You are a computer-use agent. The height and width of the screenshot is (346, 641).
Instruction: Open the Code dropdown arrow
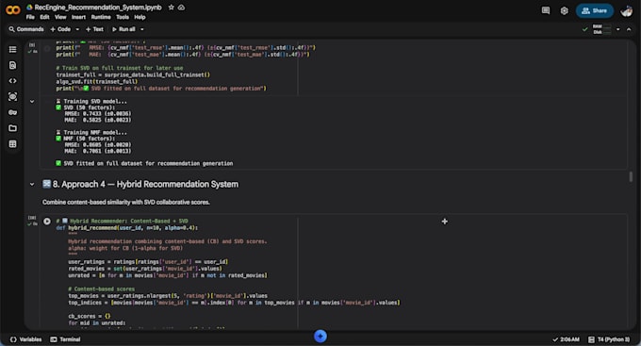point(77,29)
